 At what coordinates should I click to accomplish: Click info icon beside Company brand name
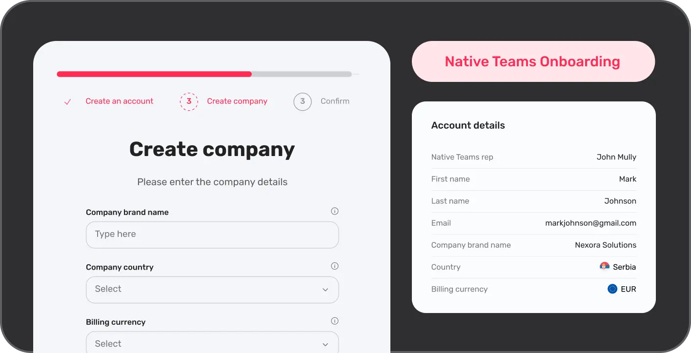pos(334,211)
